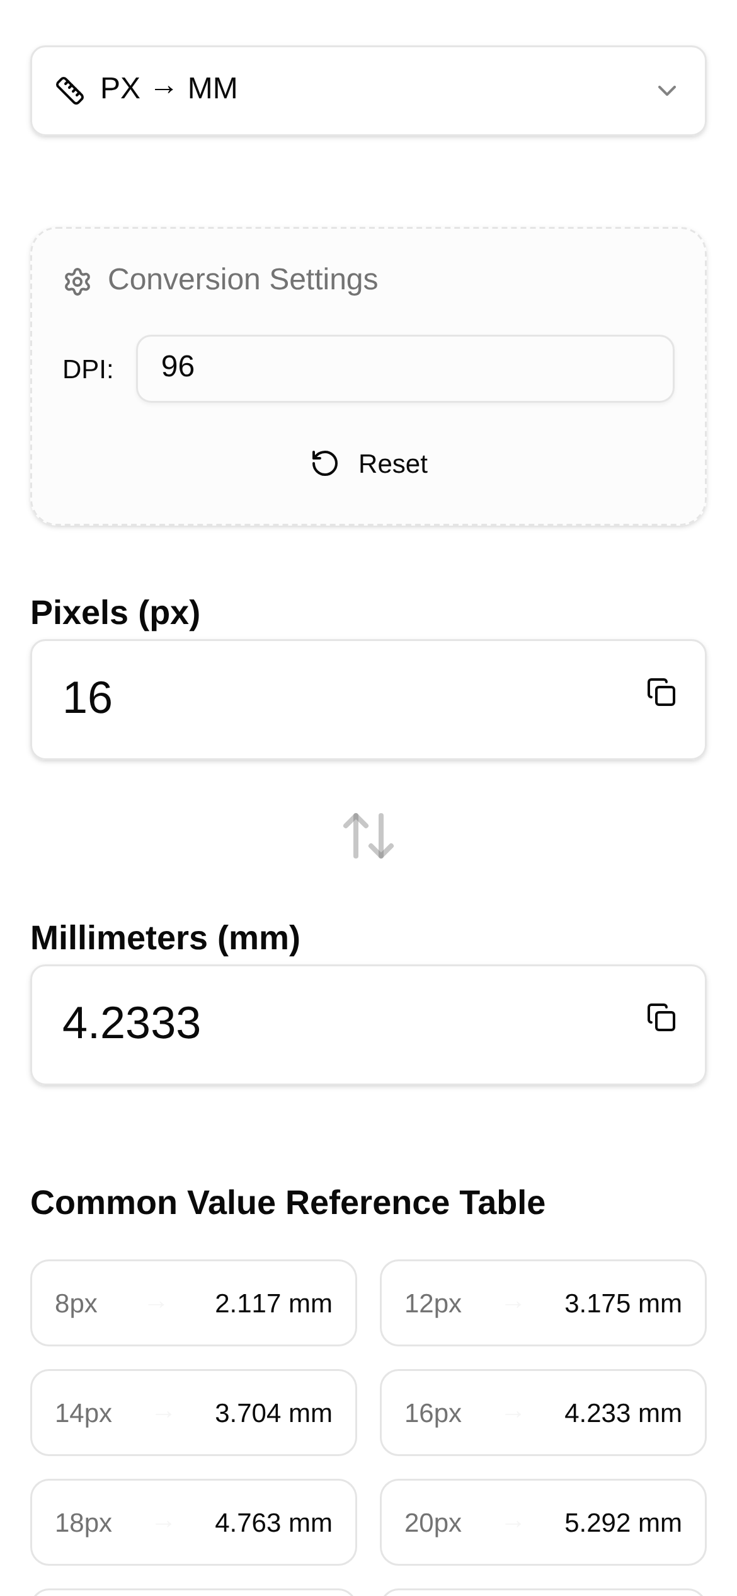Focus the DPI input field

(405, 369)
